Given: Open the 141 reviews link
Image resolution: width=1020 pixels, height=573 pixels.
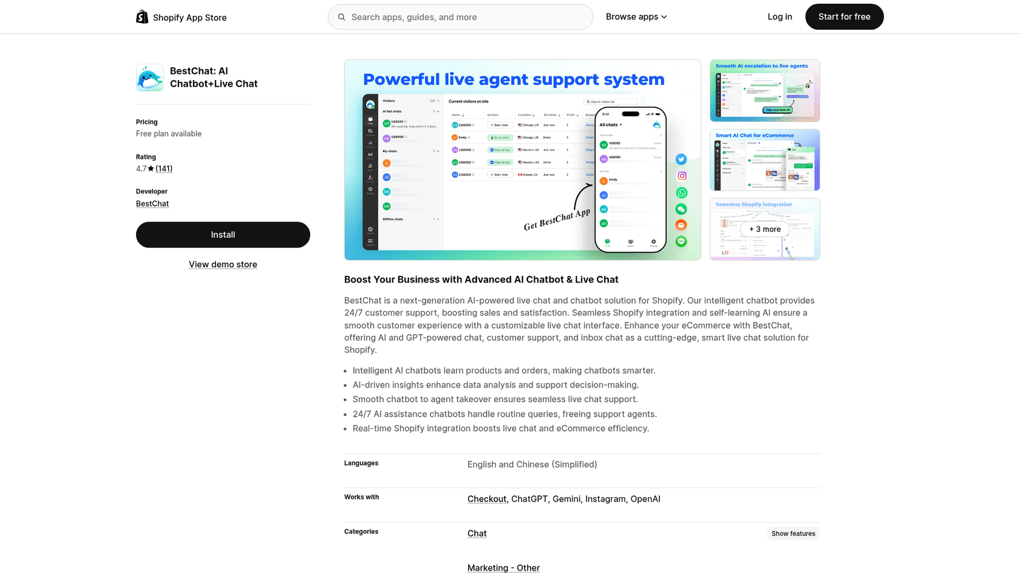Looking at the screenshot, I should (164, 169).
